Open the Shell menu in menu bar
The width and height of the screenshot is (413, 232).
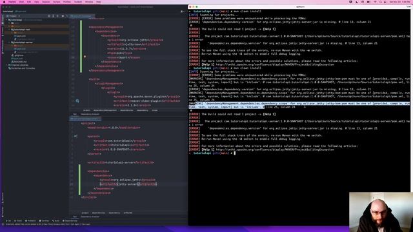point(21,2)
